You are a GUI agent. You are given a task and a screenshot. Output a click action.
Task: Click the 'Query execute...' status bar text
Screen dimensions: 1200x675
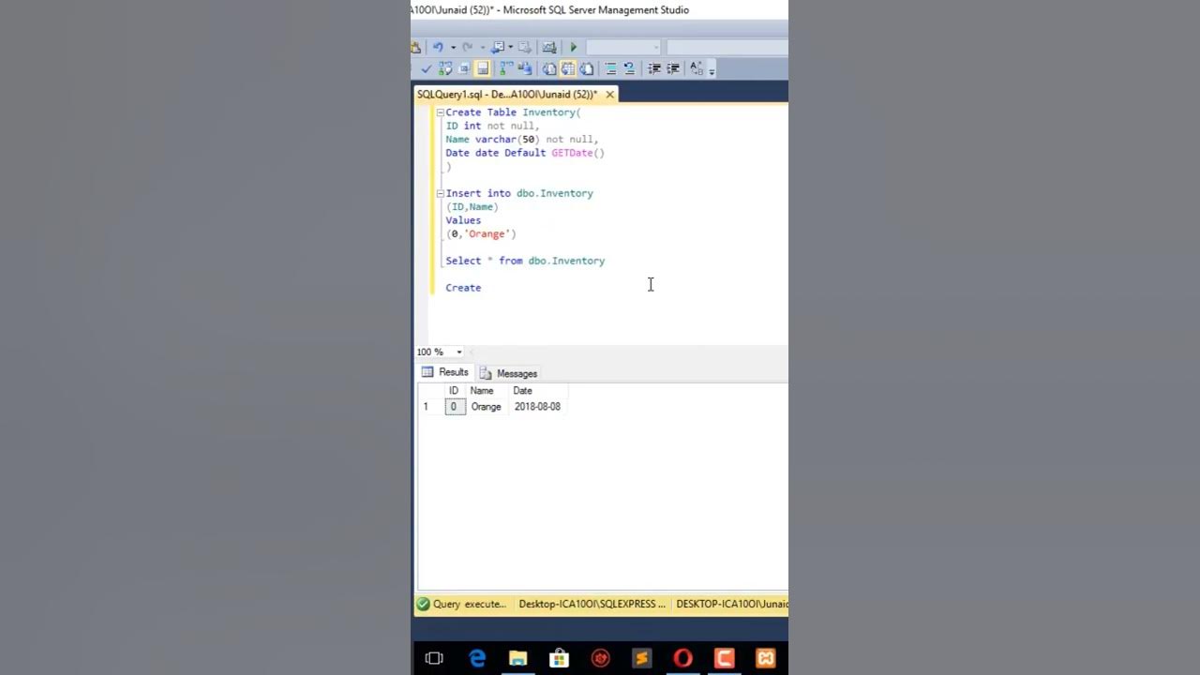click(x=470, y=605)
